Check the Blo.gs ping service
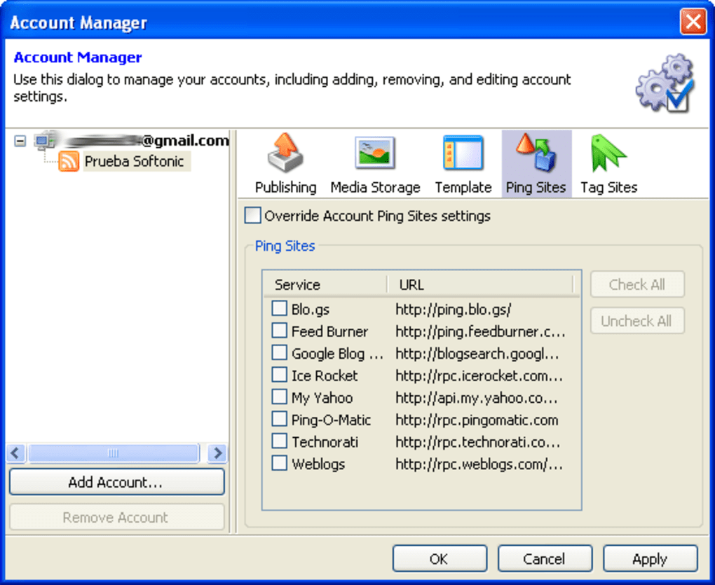The image size is (715, 585). 280,309
